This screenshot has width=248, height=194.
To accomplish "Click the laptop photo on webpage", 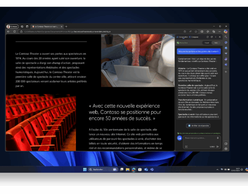I will click(138, 61).
